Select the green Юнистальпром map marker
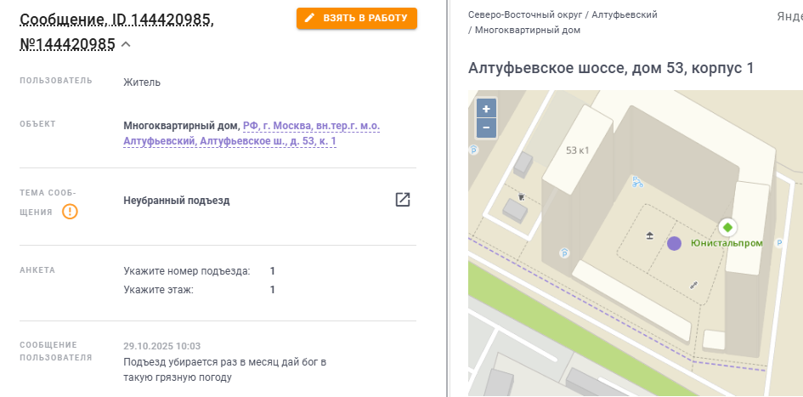The height and width of the screenshot is (397, 803). coord(727,227)
